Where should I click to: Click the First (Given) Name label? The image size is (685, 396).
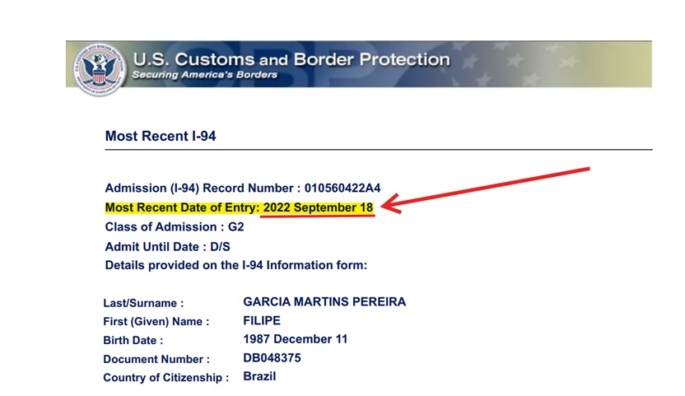pyautogui.click(x=156, y=322)
